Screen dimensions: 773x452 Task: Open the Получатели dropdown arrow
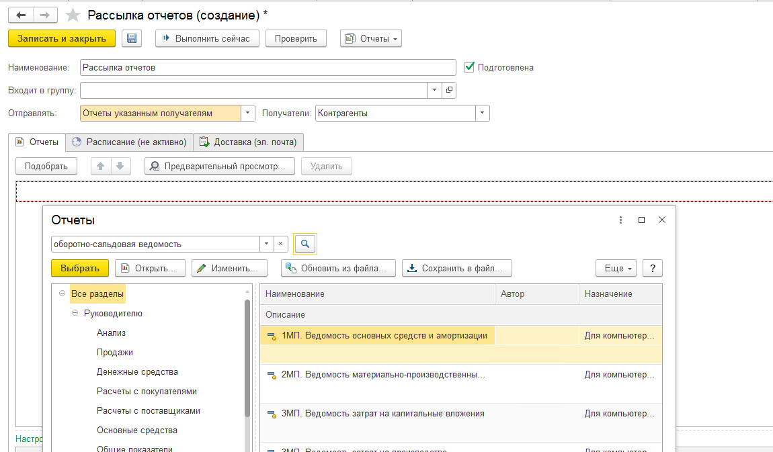coord(482,114)
